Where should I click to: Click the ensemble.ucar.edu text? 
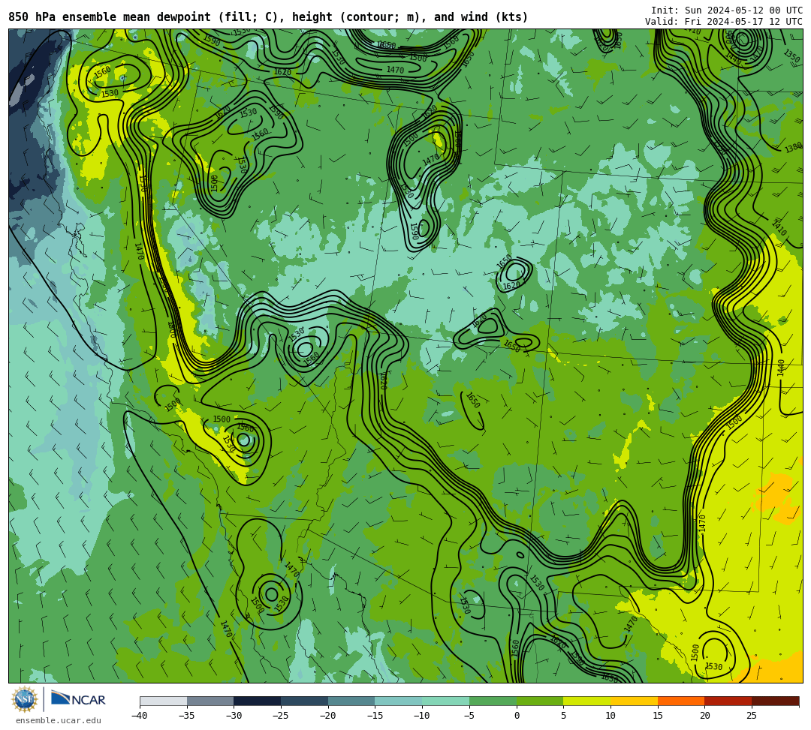click(x=59, y=720)
